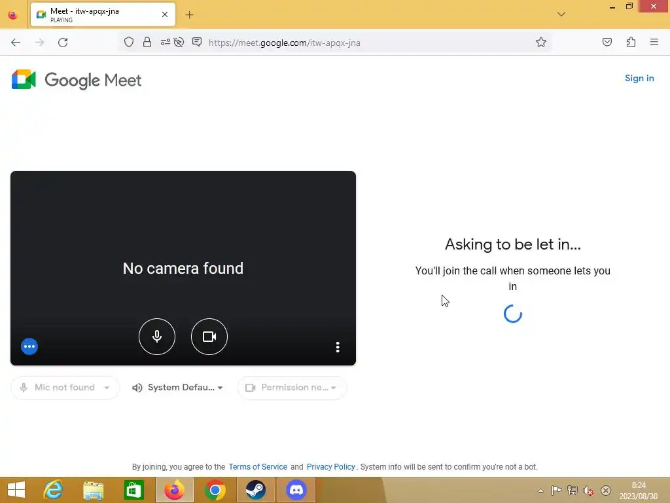Expand the list all tabs chevron
670x503 pixels.
coord(561,14)
